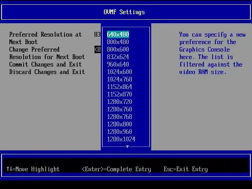
Task: Click 'Change Preferred Resolution for Next Boot' label
Action: tap(47, 53)
